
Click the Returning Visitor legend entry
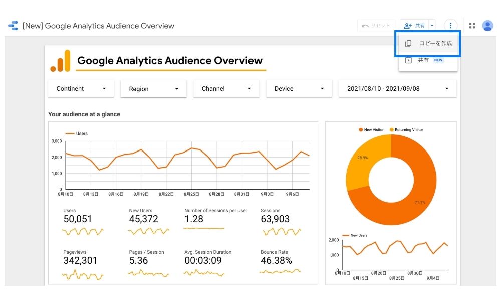pos(406,130)
